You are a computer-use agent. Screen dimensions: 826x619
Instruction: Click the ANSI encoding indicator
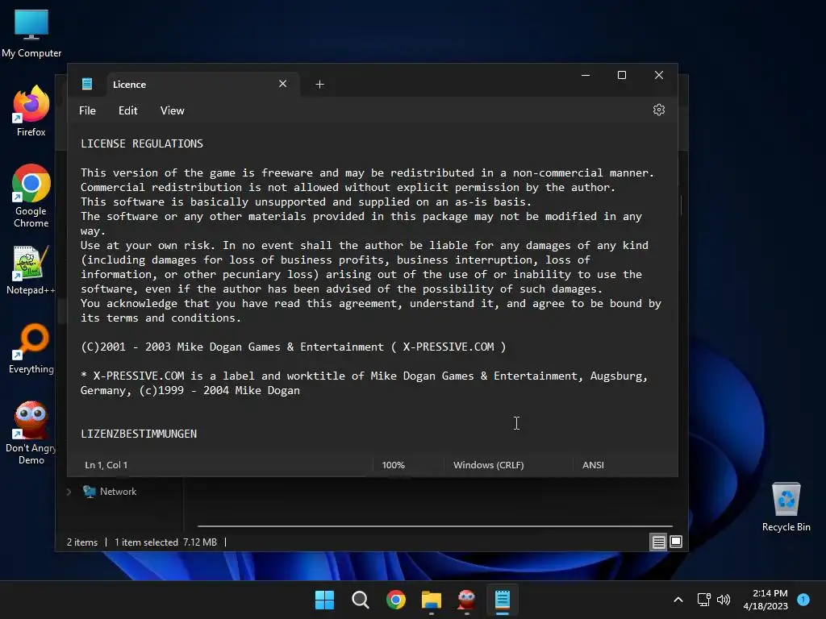[593, 465]
